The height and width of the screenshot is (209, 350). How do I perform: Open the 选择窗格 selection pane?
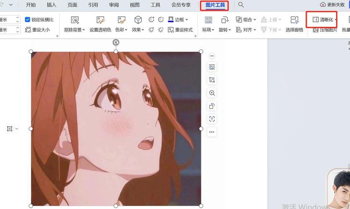click(294, 24)
